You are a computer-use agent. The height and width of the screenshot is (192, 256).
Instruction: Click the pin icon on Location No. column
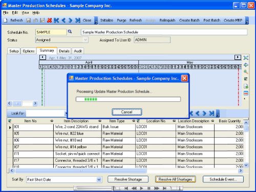click(174, 121)
